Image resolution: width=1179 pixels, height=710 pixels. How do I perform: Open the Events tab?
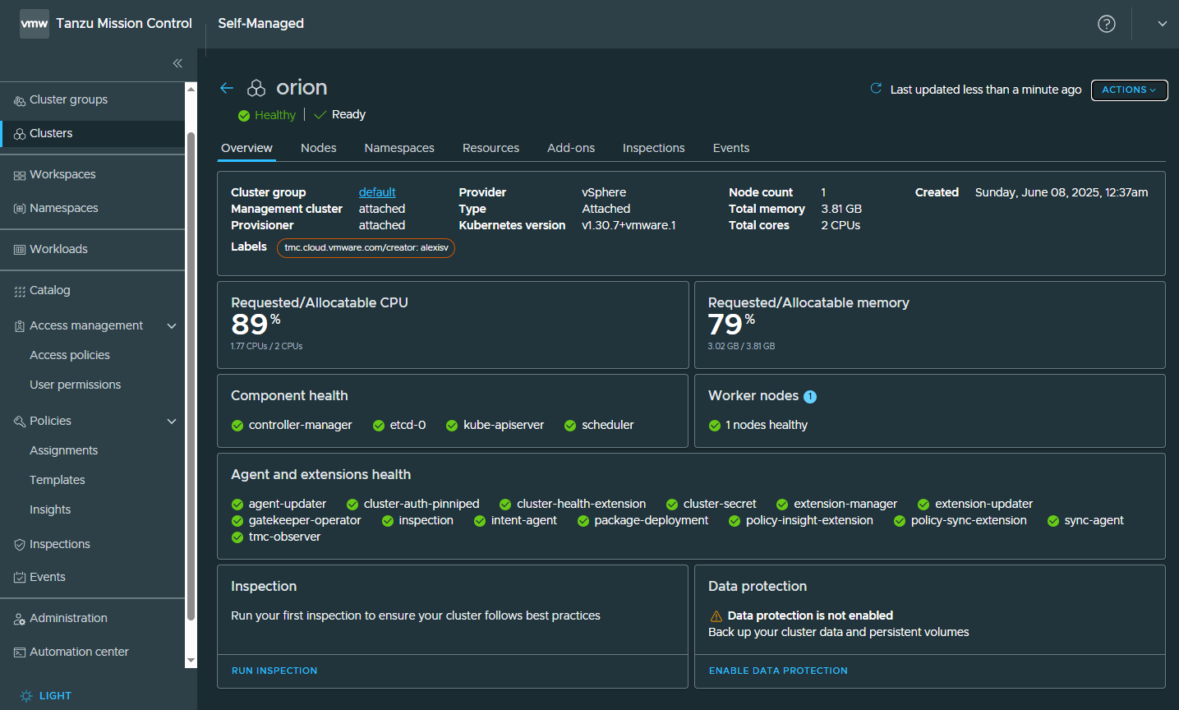coord(731,148)
